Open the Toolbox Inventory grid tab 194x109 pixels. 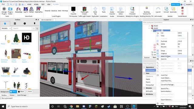[x=15, y=23]
